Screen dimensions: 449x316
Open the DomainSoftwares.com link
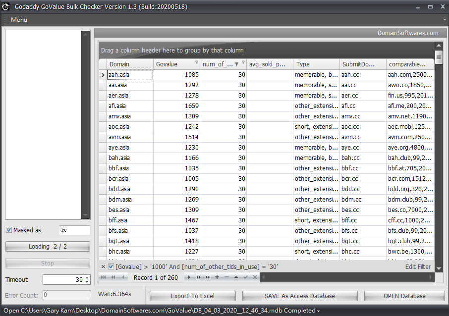(408, 33)
